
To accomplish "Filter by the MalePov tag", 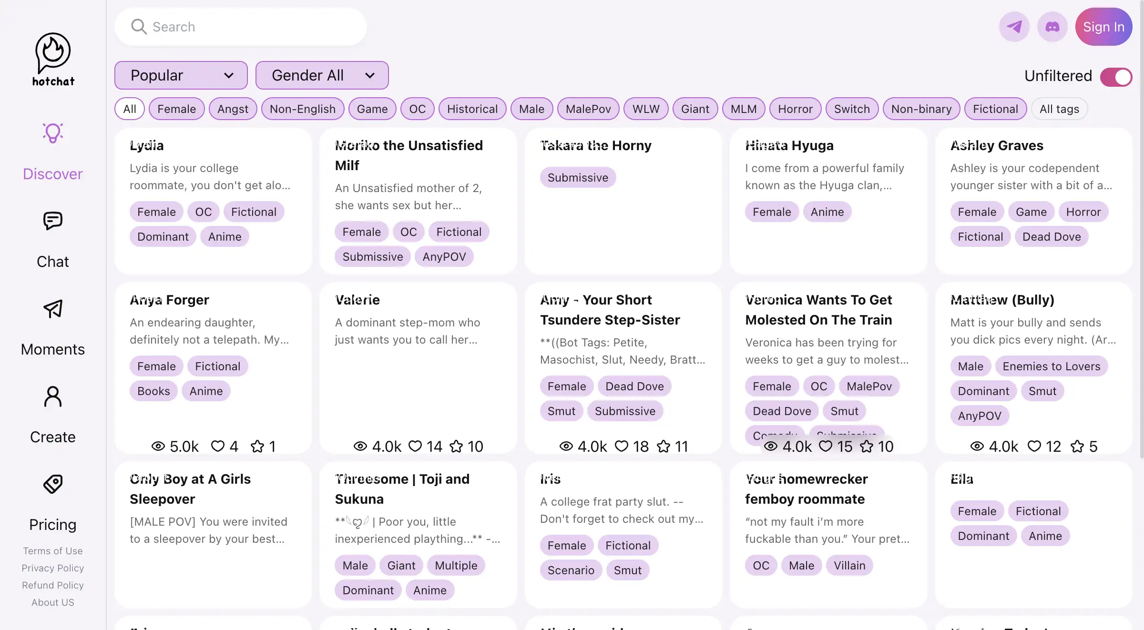I will (588, 109).
